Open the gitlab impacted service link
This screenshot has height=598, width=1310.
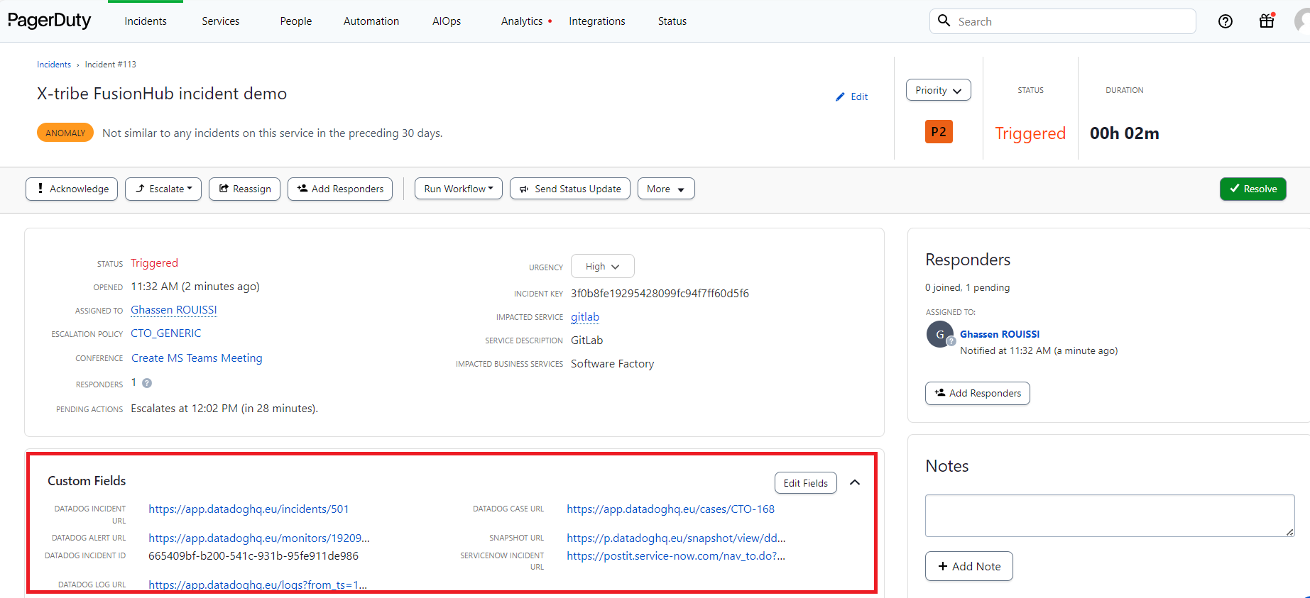click(585, 317)
